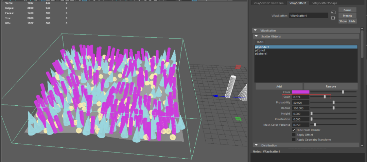Click the Probability slider handle
The image size is (367, 162).
[334, 102]
